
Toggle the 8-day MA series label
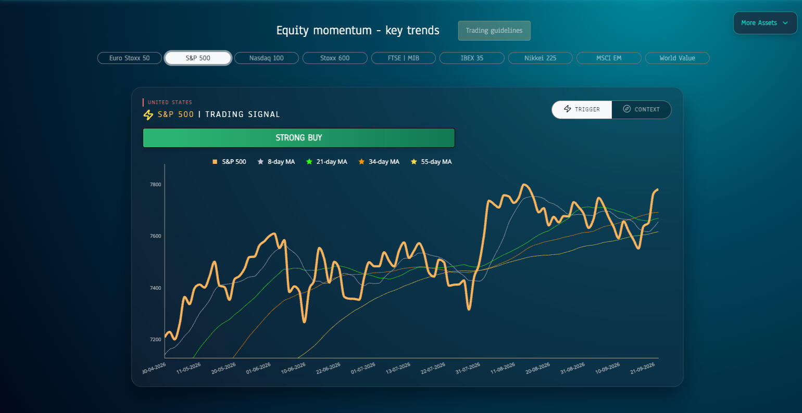pyautogui.click(x=281, y=162)
